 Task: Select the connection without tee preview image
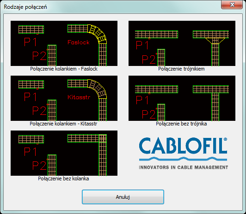(182, 98)
